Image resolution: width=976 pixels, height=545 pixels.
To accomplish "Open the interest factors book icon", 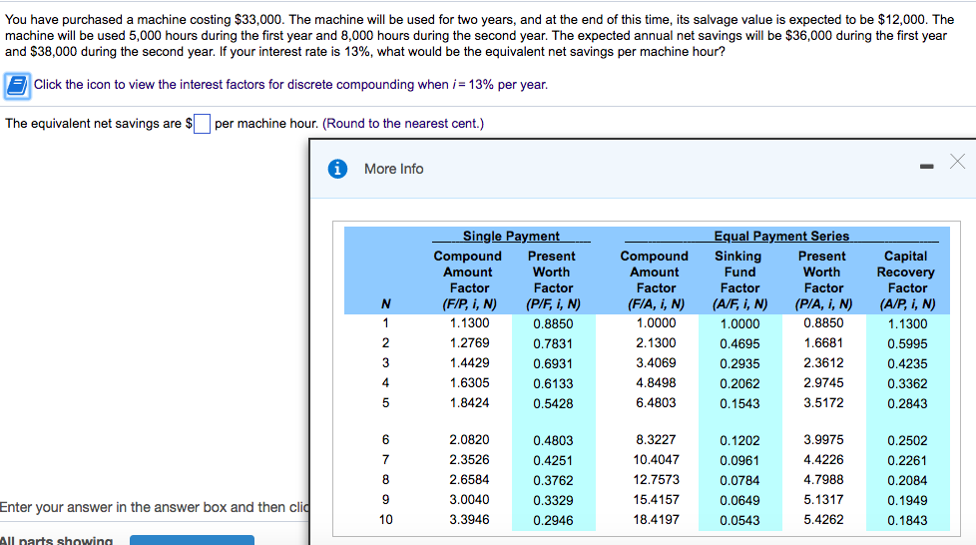I will [17, 85].
